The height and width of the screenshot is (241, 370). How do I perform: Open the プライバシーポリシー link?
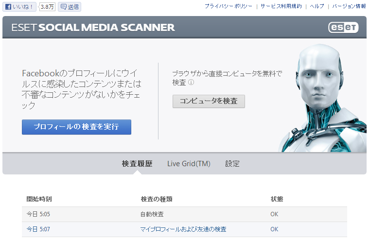click(229, 6)
